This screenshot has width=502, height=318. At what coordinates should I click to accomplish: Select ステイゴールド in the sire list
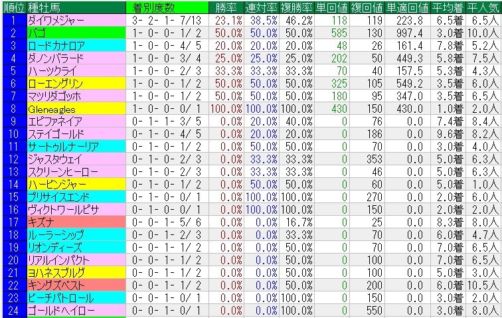(76, 134)
